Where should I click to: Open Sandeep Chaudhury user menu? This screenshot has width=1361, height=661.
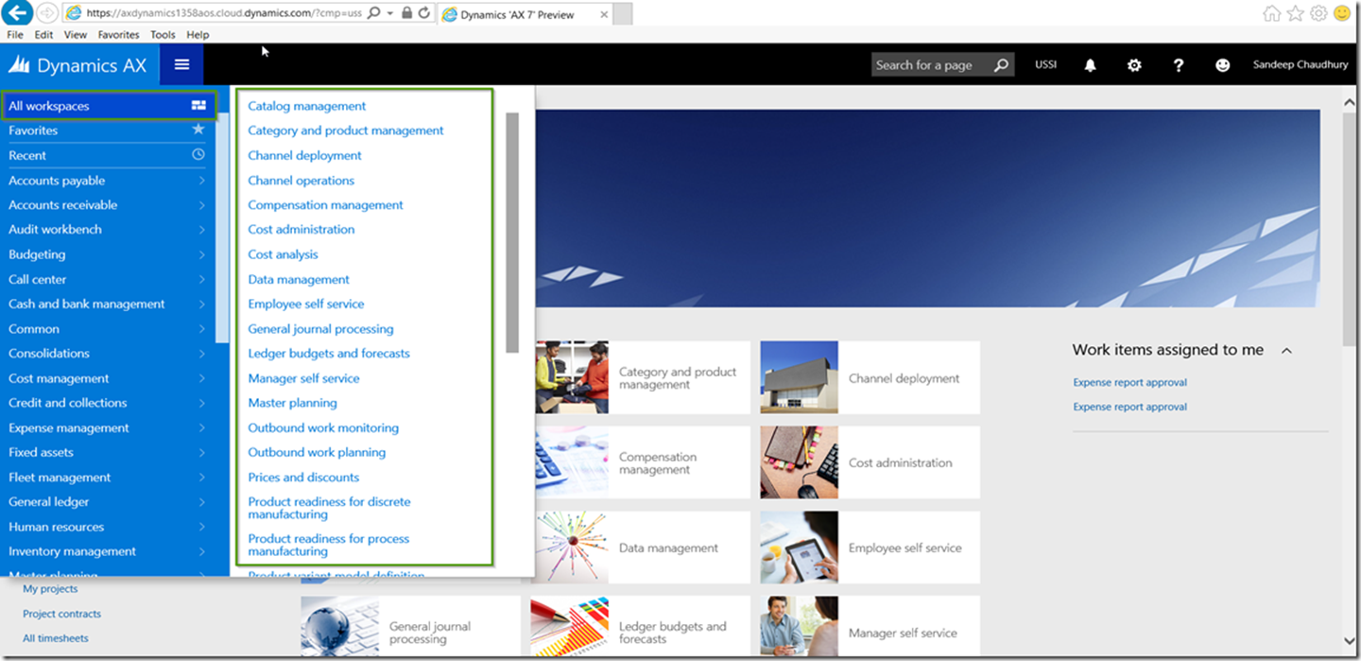pyautogui.click(x=1301, y=65)
